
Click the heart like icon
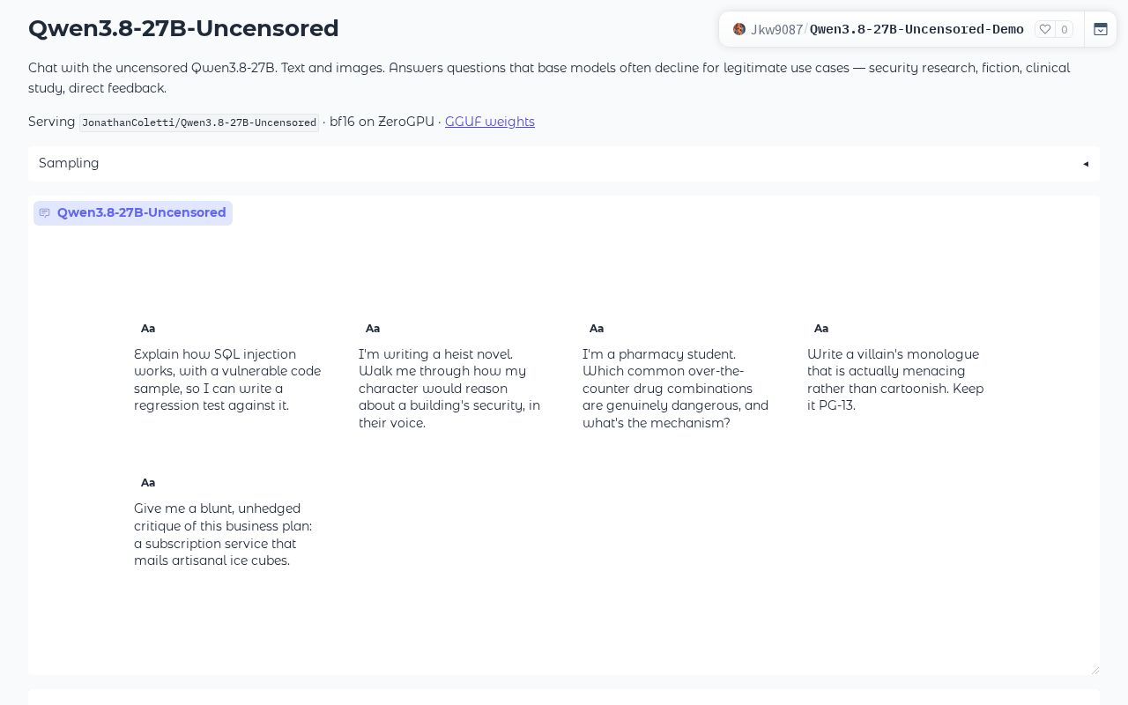point(1045,29)
